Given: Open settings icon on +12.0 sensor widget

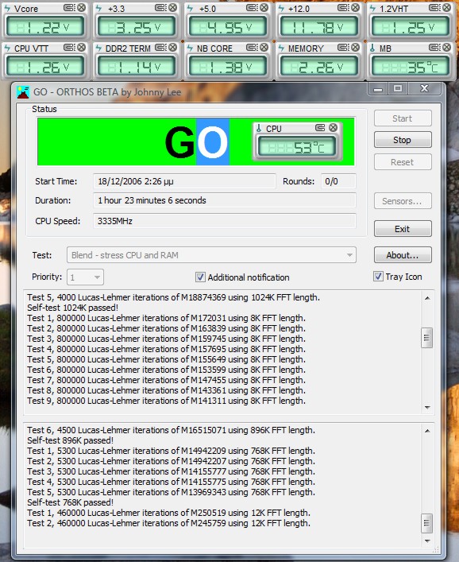Looking at the screenshot, I should click(343, 7).
